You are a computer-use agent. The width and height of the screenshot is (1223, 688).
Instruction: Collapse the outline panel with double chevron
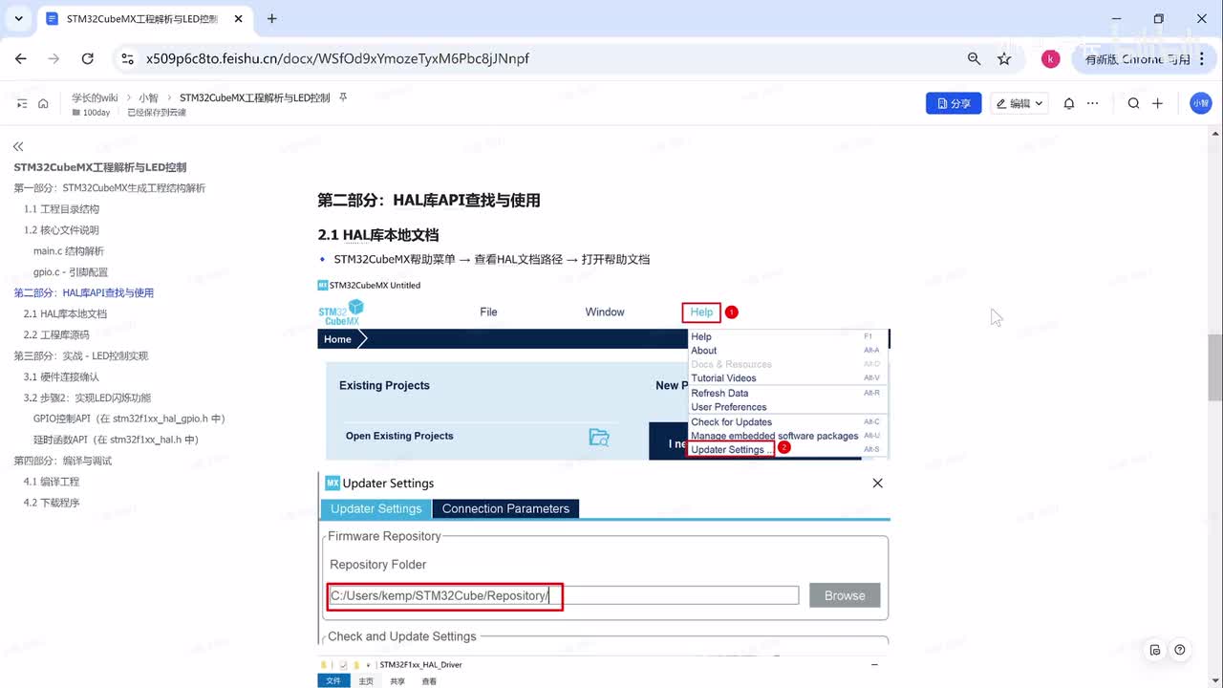(18, 146)
